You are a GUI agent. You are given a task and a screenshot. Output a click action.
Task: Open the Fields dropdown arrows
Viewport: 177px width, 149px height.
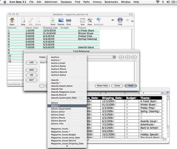114,57
